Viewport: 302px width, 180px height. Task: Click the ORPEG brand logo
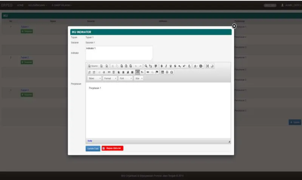point(6,5)
